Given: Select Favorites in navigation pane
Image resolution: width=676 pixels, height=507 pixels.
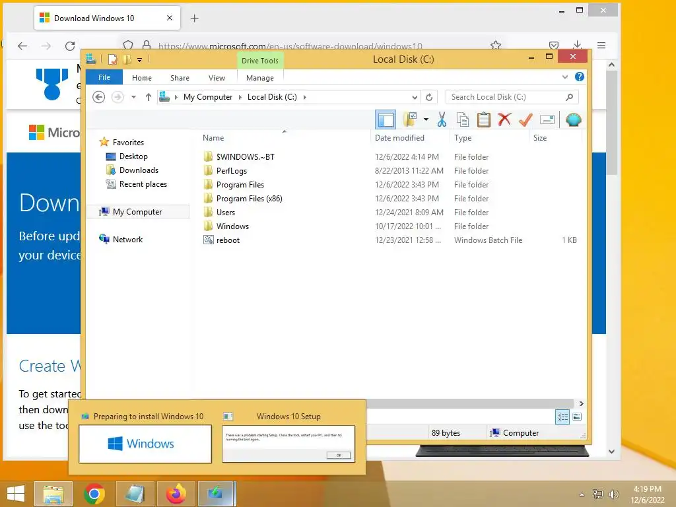Looking at the screenshot, I should [x=128, y=143].
